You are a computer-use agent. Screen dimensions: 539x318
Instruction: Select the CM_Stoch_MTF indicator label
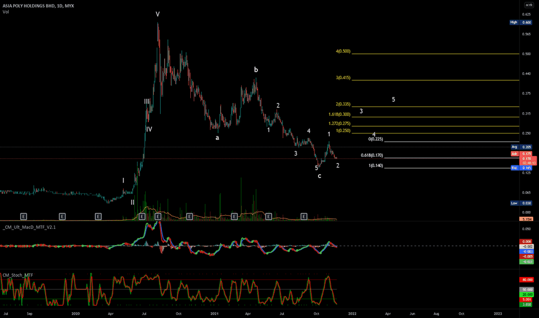point(18,275)
